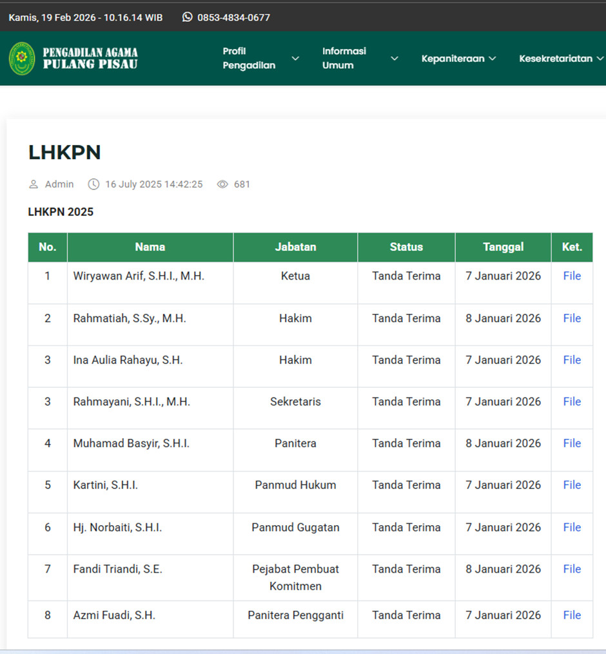Open File link for Ina Aulia Rahayu

pyautogui.click(x=572, y=360)
